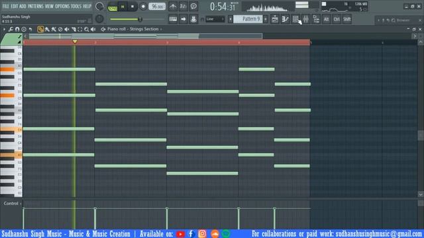The width and height of the screenshot is (424, 238).
Task: Stop playback with the stop button
Action: [x=132, y=7]
